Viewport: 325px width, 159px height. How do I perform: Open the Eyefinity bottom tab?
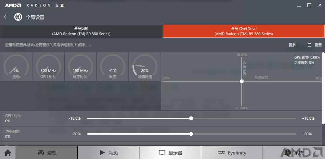click(x=232, y=153)
